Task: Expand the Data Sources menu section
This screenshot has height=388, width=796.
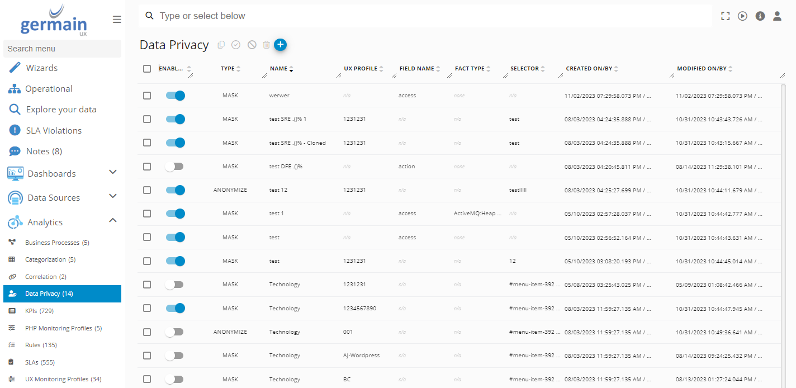Action: pos(112,196)
